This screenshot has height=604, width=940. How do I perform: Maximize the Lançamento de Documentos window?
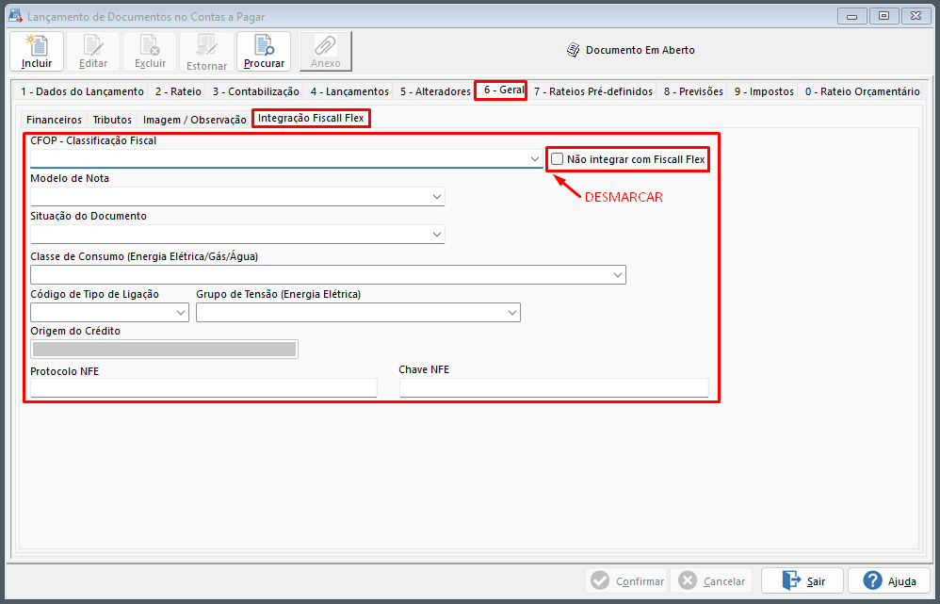pos(883,16)
